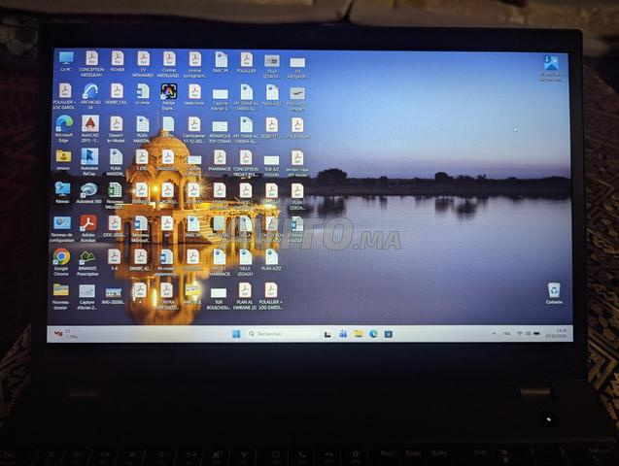This screenshot has height=466, width=619.
Task: Show hidden system tray icons
Action: tap(495, 334)
